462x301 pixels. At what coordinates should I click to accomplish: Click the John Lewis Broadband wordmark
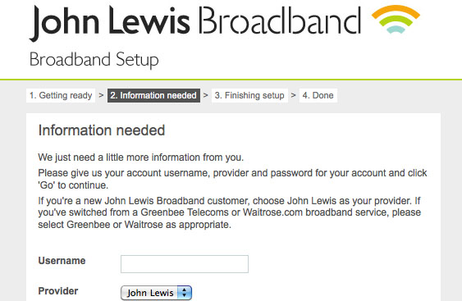195,23
